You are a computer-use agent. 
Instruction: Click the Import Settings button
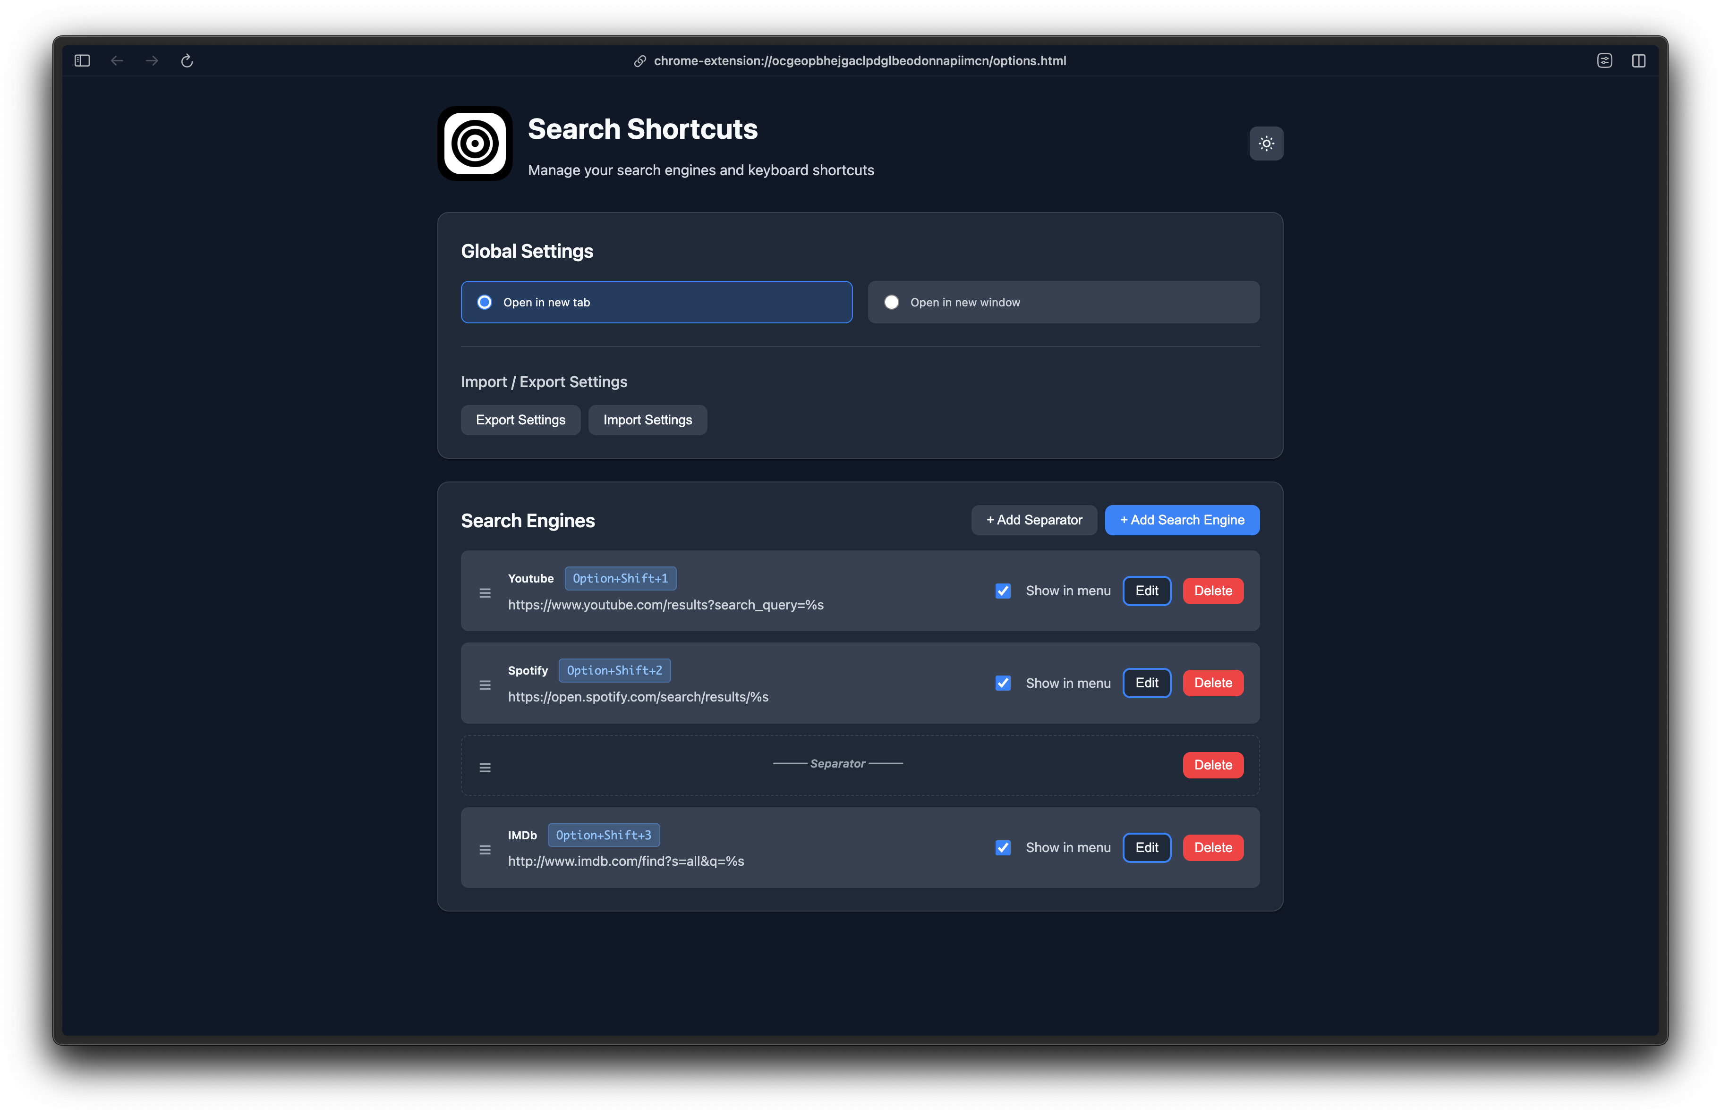click(x=647, y=420)
